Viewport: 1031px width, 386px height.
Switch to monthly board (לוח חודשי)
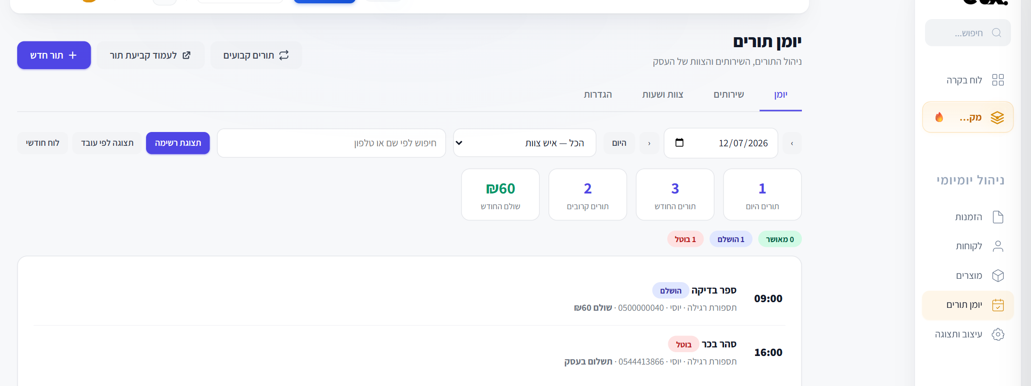coord(42,143)
